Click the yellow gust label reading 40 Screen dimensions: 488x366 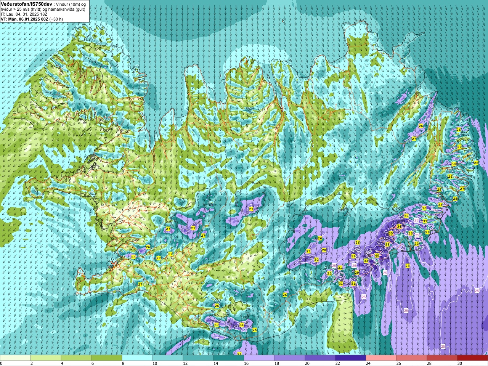point(377,255)
